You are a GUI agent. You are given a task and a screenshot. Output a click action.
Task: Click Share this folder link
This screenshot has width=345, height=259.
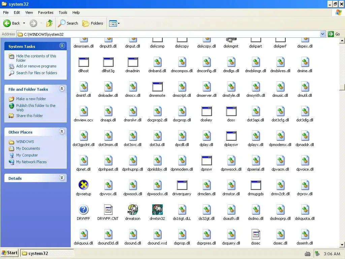30,116
